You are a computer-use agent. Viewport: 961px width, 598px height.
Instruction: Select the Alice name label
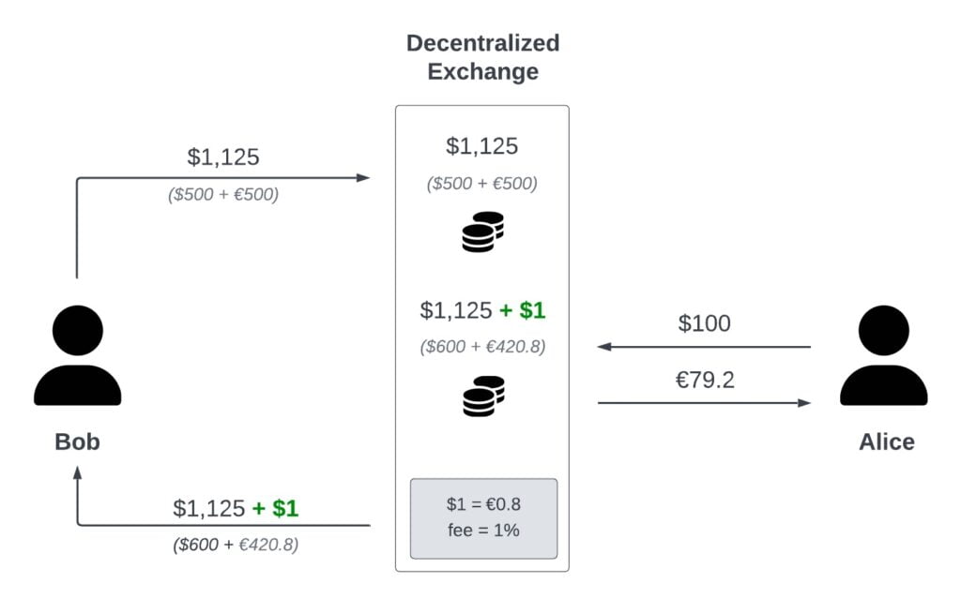click(x=886, y=441)
